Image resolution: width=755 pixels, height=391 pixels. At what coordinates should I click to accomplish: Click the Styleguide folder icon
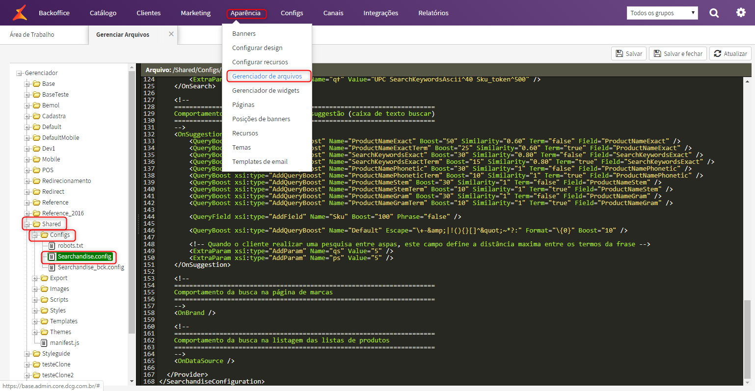[x=36, y=354]
